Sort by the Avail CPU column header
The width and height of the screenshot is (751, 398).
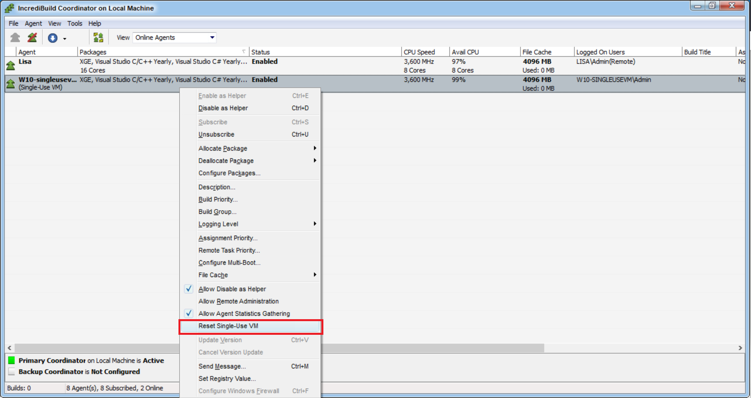pos(485,52)
